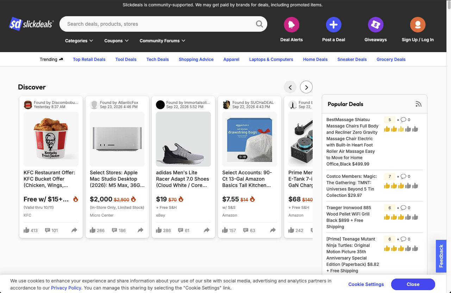The width and height of the screenshot is (451, 293).
Task: View the adidas shoe product image
Action: click(183, 139)
